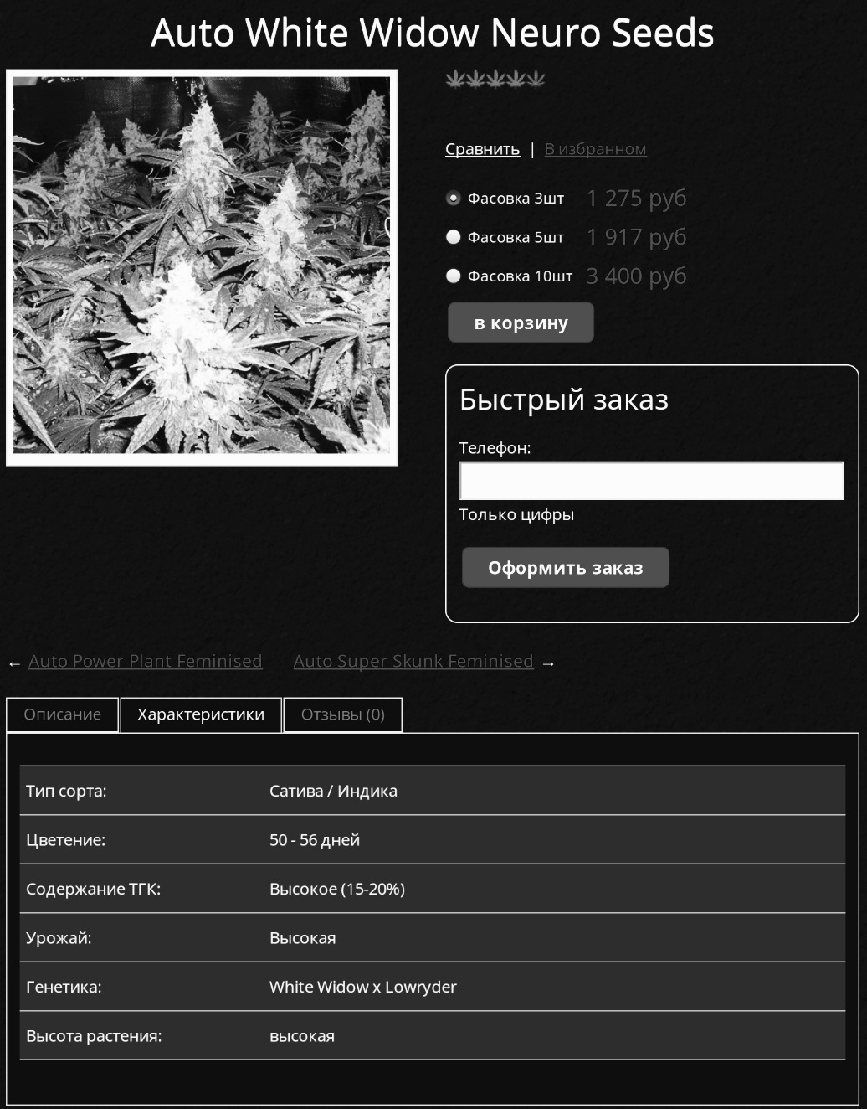Click the page title Auto White Widow Neuro Seeds
Viewport: 867px width, 1109px height.
[x=433, y=33]
